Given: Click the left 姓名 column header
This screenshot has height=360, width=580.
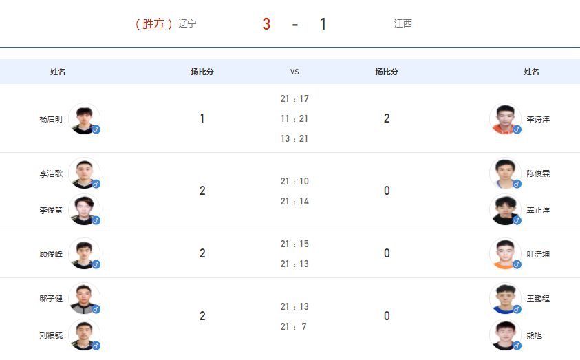Looking at the screenshot, I should [x=58, y=72].
